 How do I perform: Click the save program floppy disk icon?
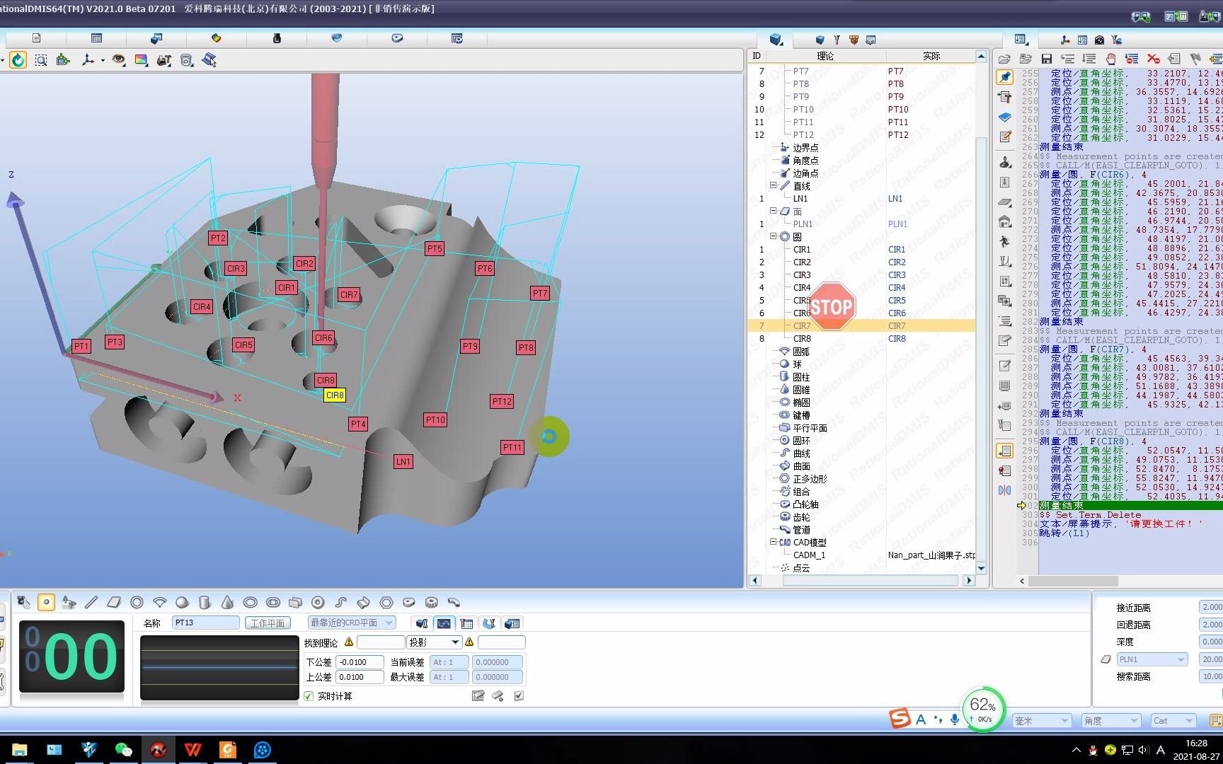pos(1047,59)
